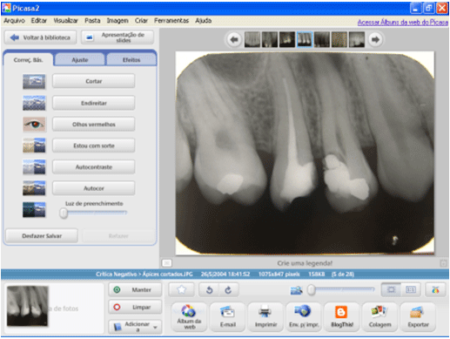Screen dimensions: 450x339
Task: Click the Limpar button
Action: click(135, 307)
